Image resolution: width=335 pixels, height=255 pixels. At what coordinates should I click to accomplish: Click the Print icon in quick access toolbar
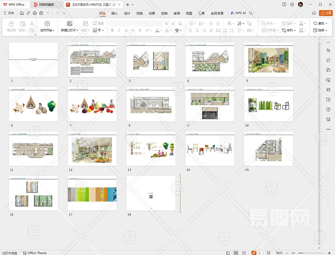pos(34,13)
